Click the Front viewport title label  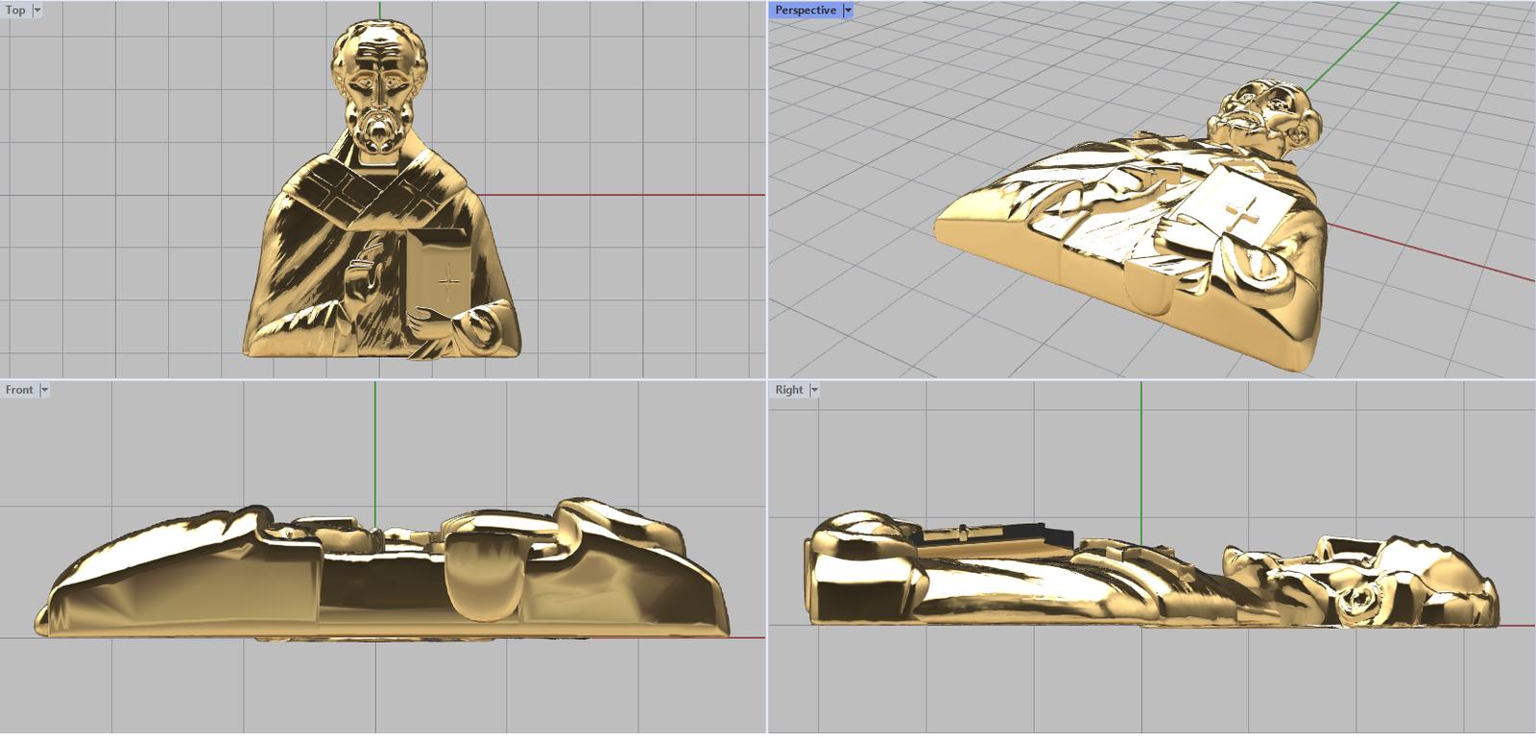pos(19,390)
